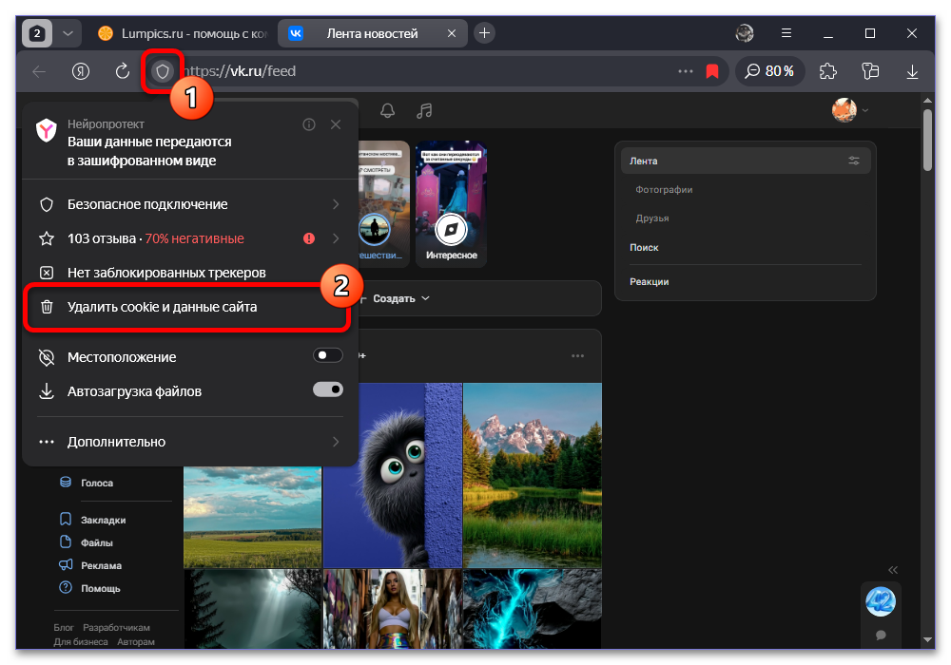Select the Лента новостей tab
The width and height of the screenshot is (951, 665).
point(373,34)
